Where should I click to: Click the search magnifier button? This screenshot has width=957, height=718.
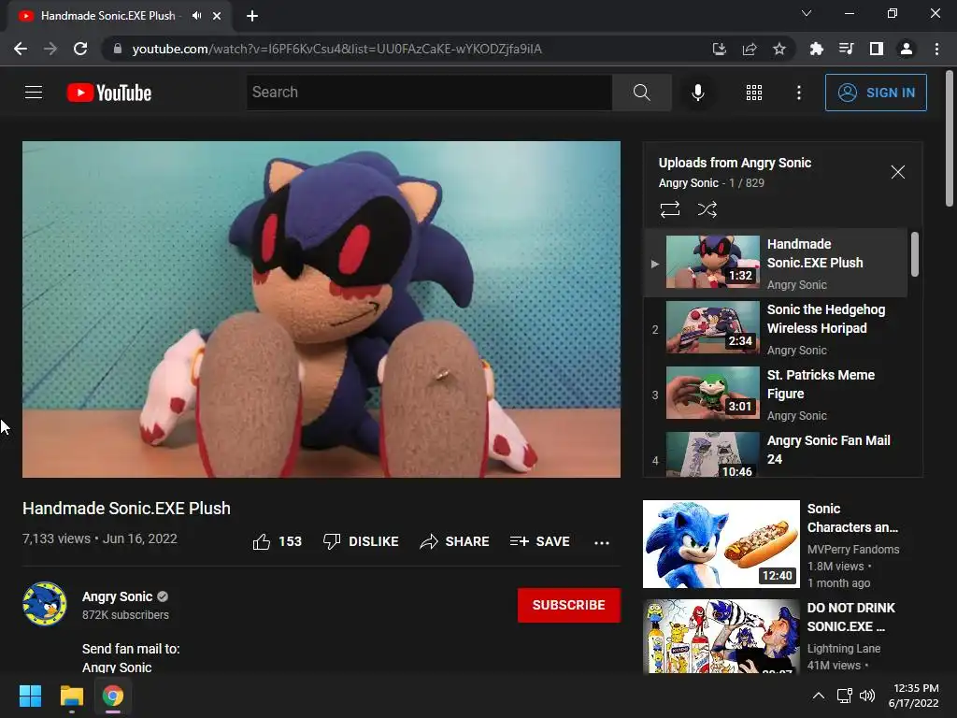[x=641, y=93]
